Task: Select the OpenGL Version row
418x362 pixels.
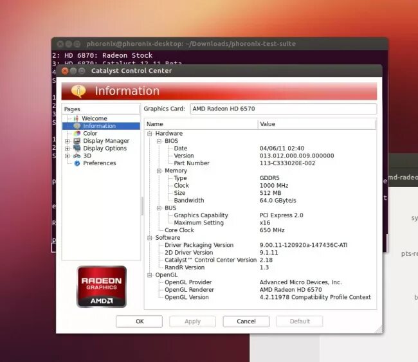Action: click(x=260, y=297)
